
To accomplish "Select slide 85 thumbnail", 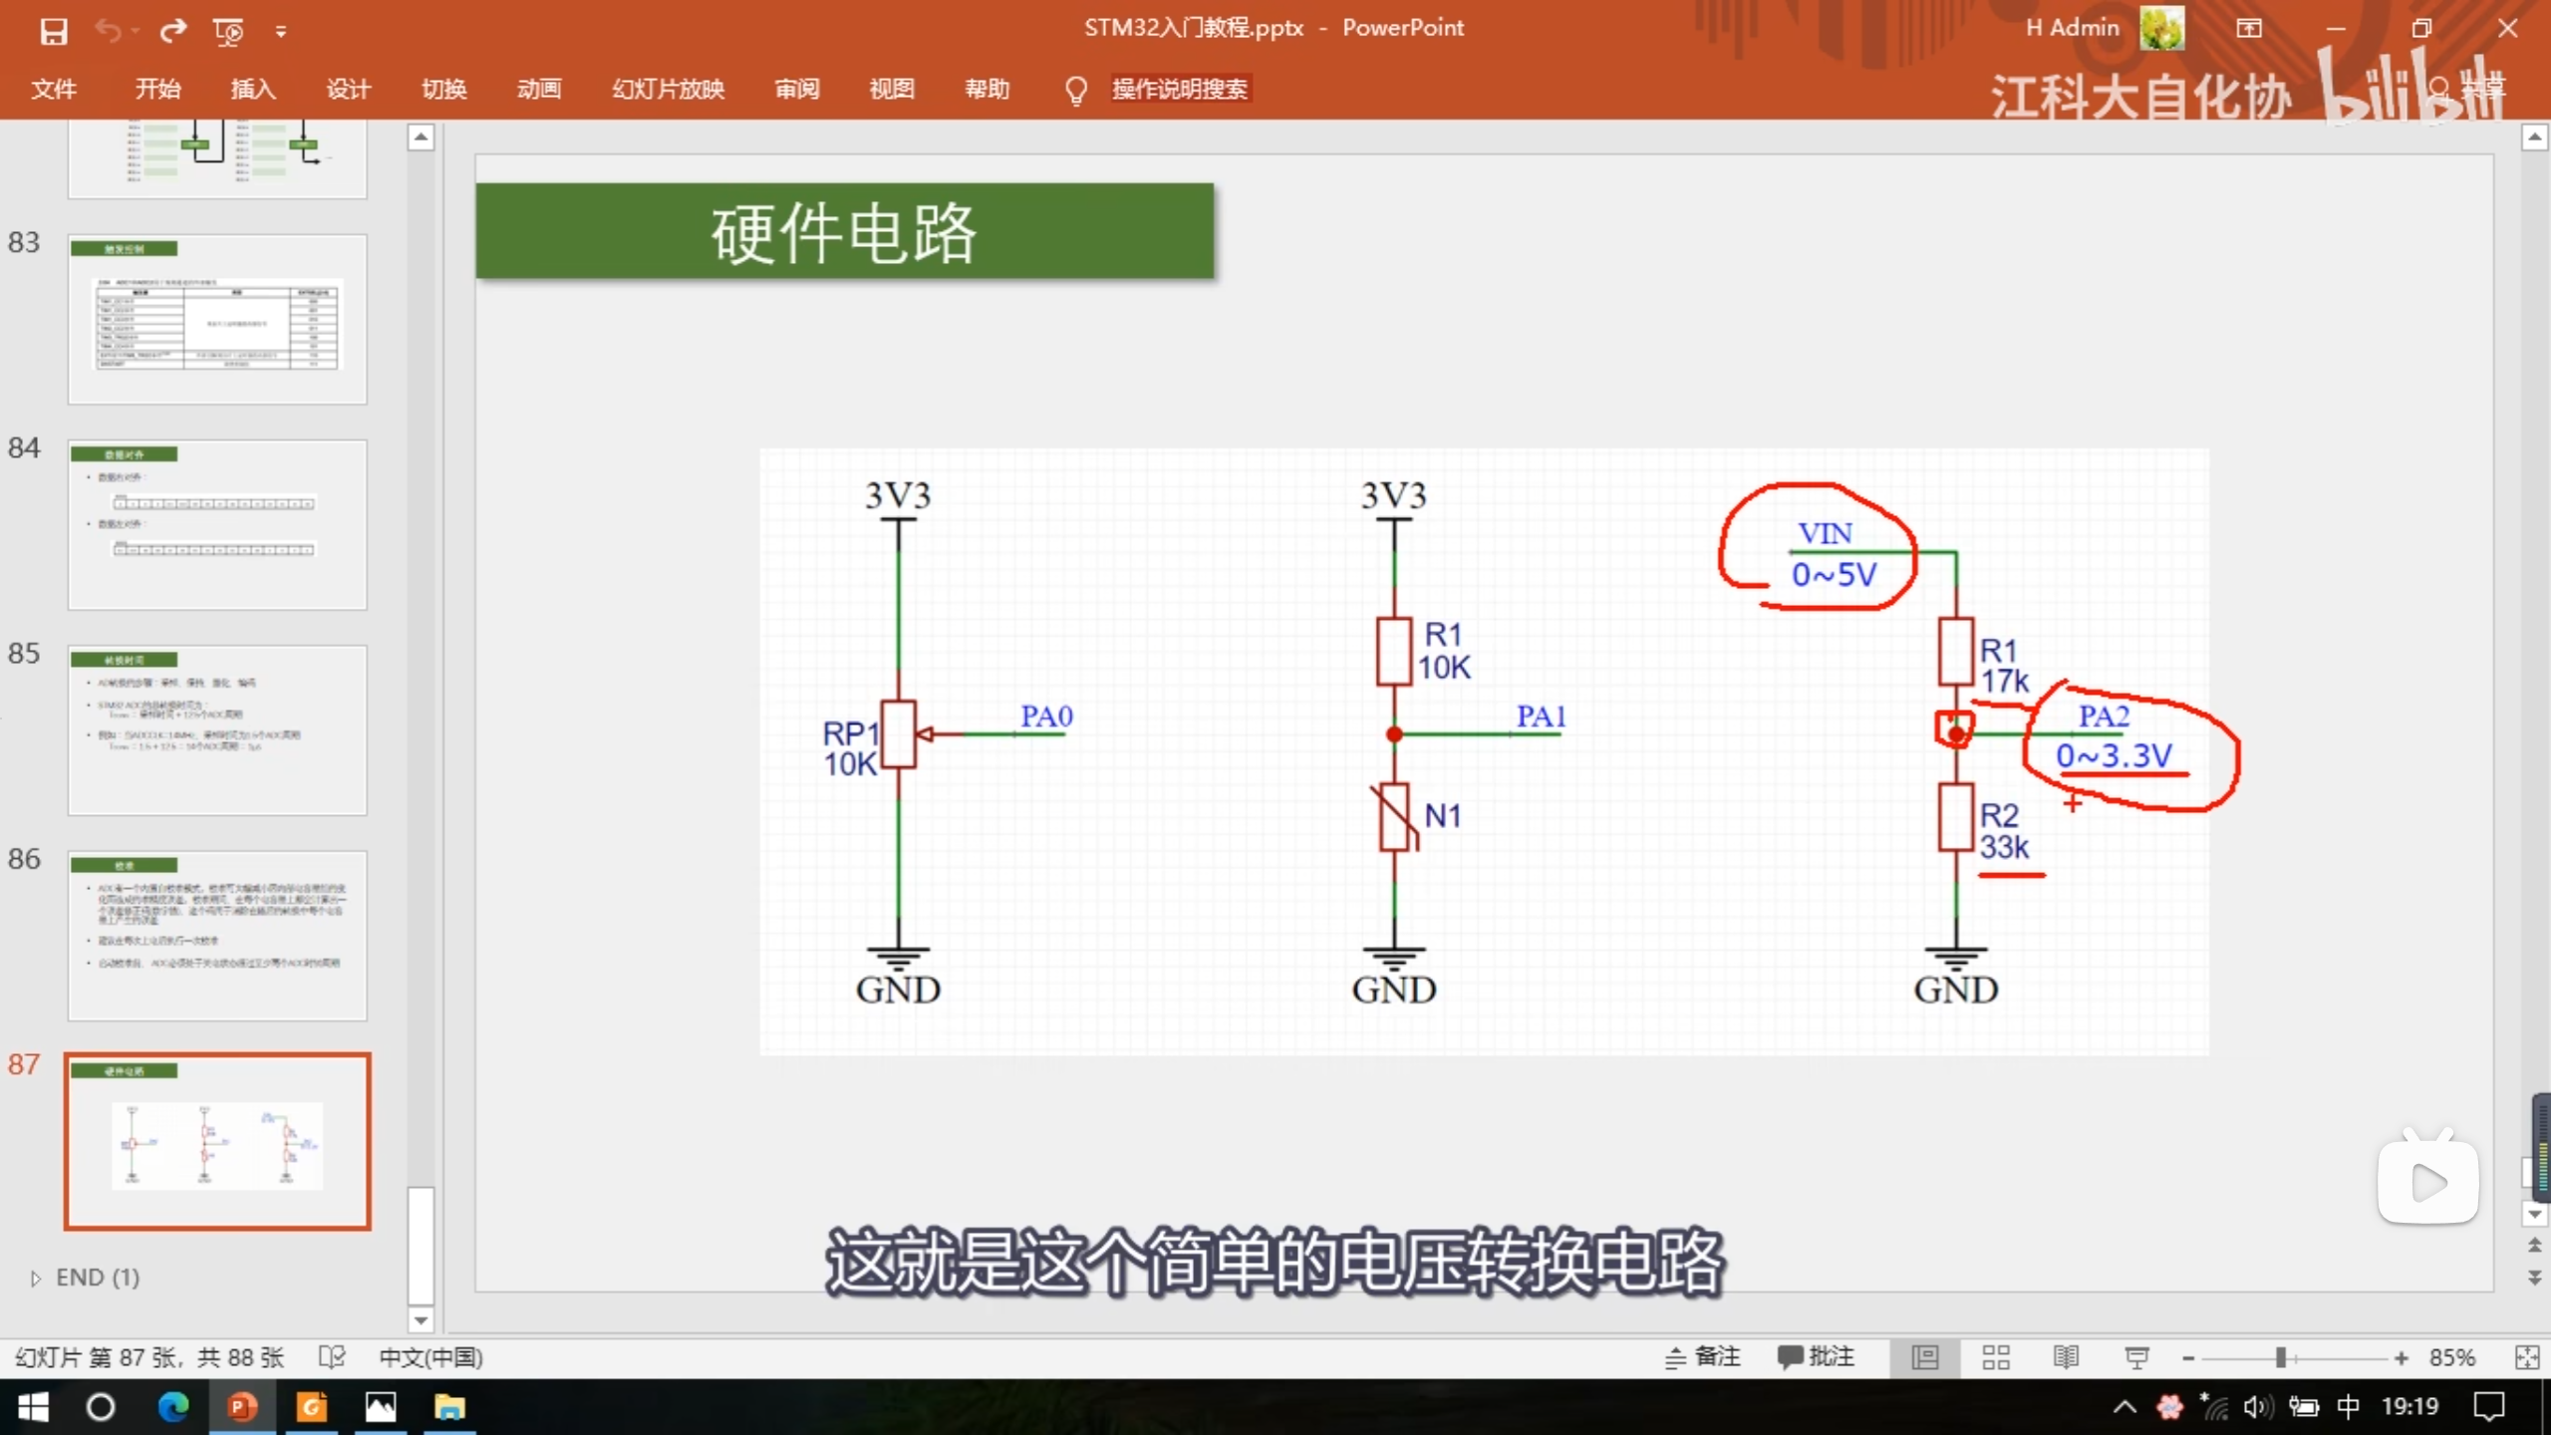I will [x=217, y=729].
